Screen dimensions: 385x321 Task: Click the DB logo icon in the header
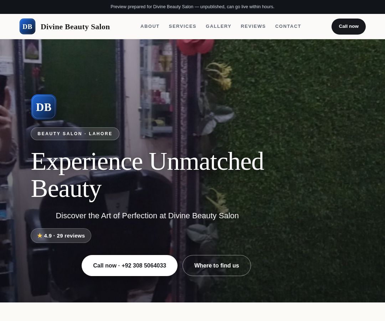click(x=27, y=26)
